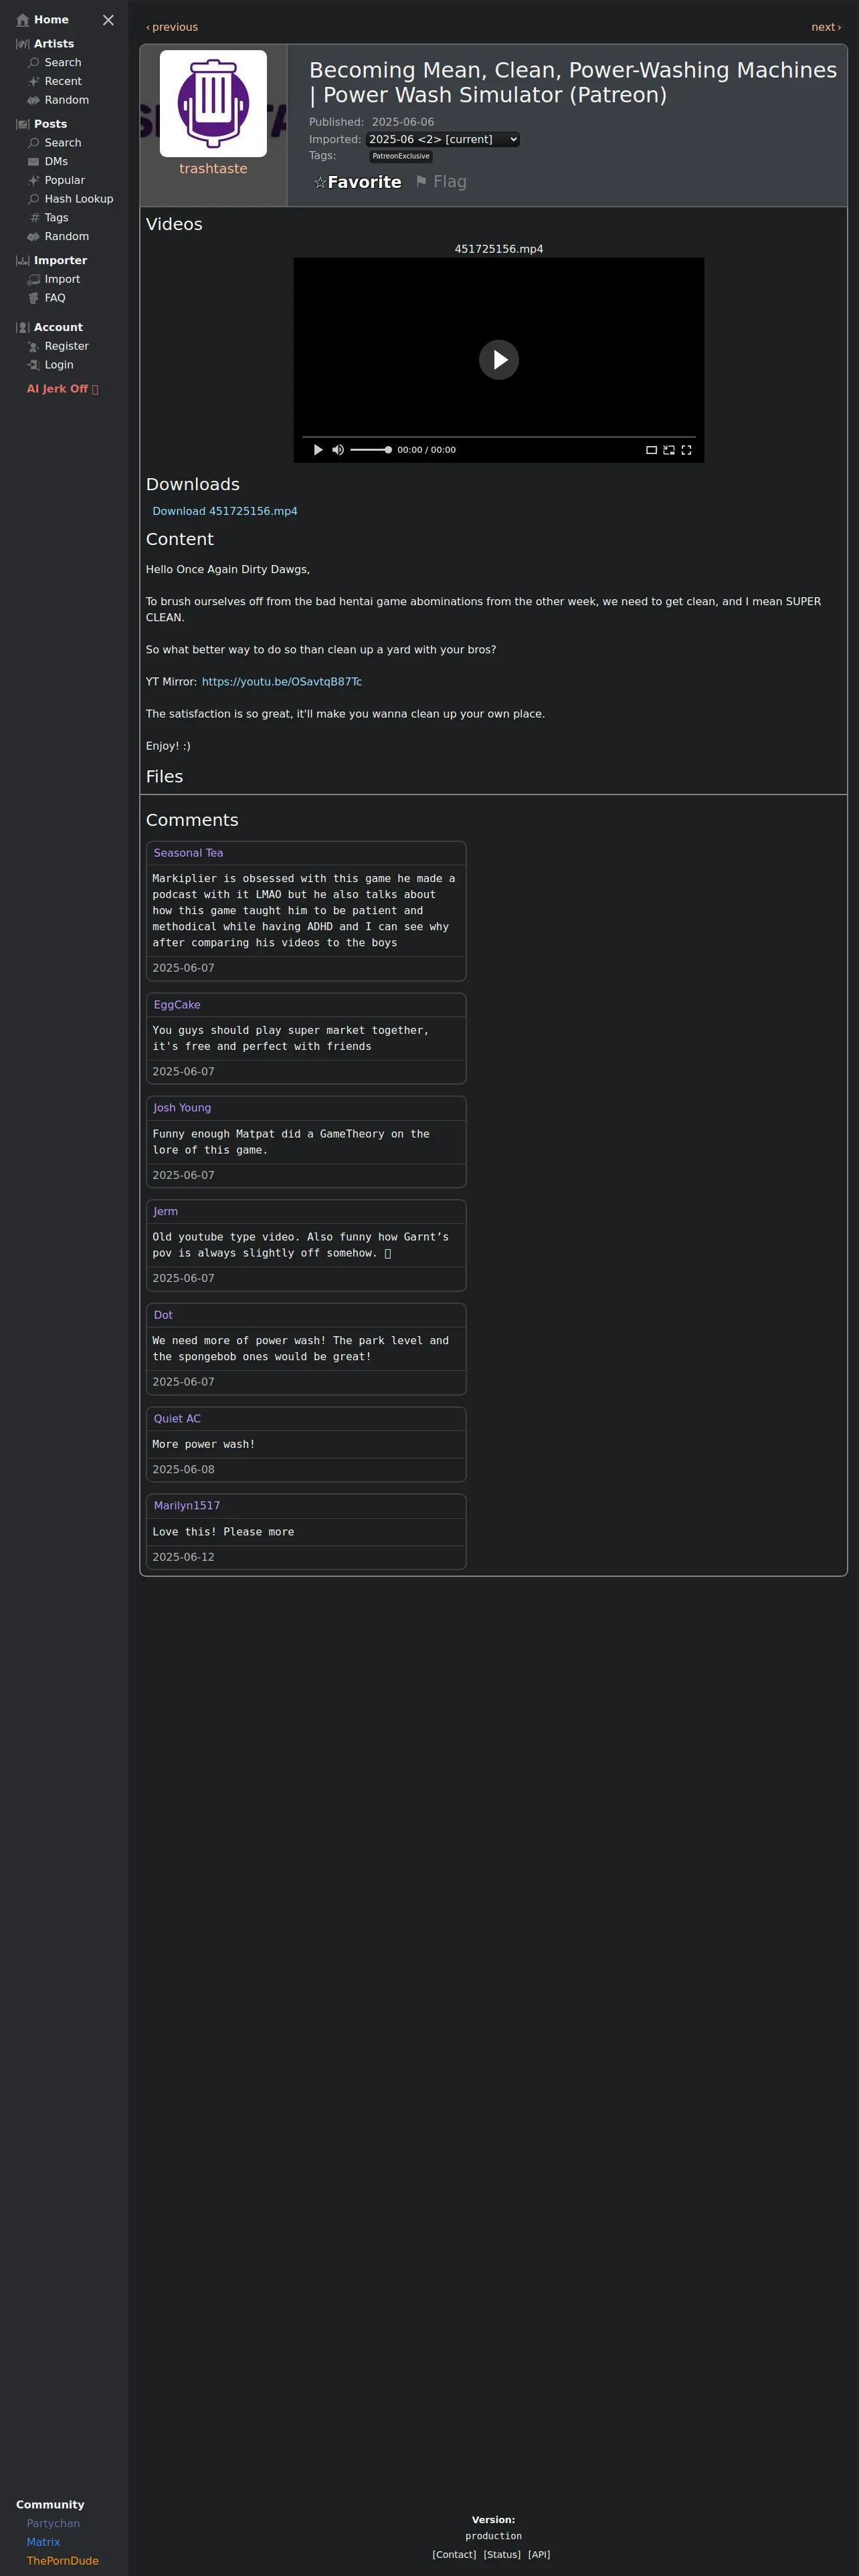Click the Posts Search magnifier icon
859x2576 pixels.
(x=34, y=143)
